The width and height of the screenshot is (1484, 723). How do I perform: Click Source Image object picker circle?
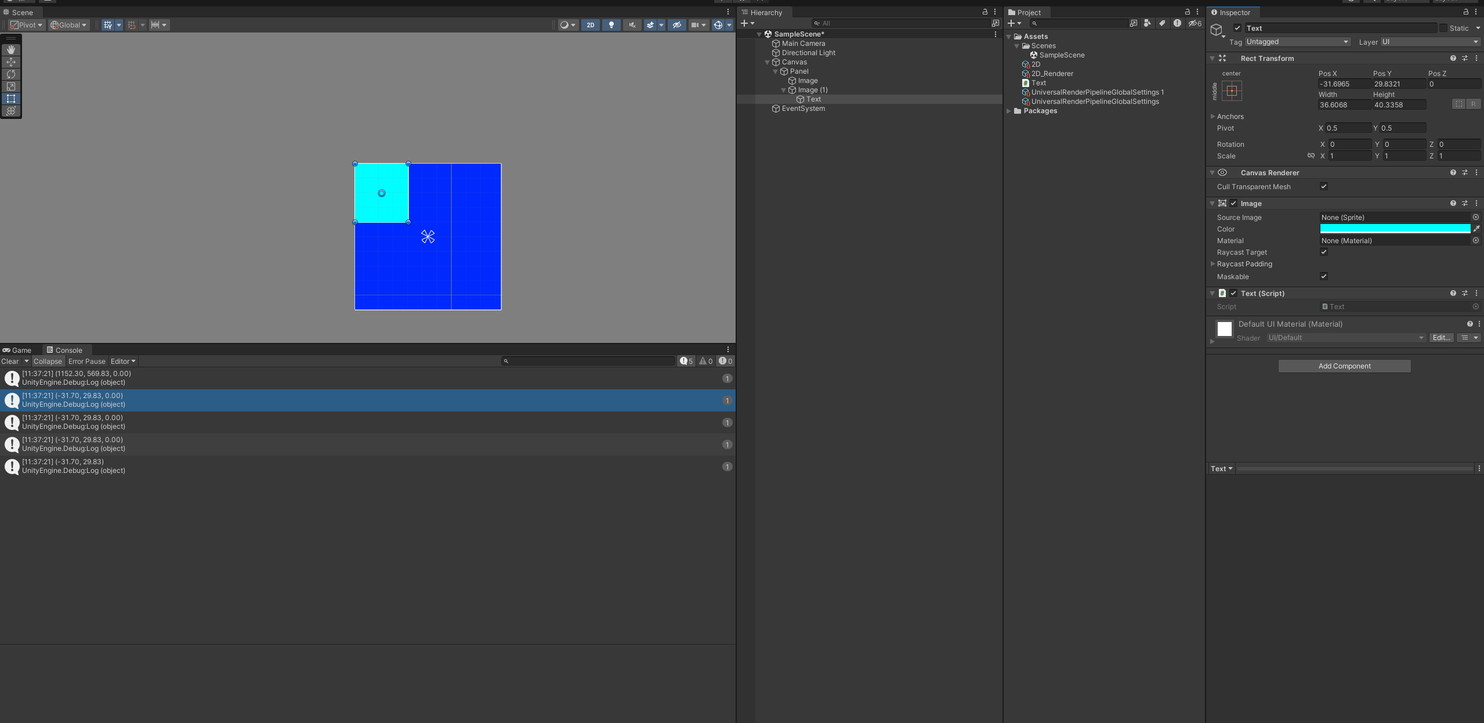1476,217
